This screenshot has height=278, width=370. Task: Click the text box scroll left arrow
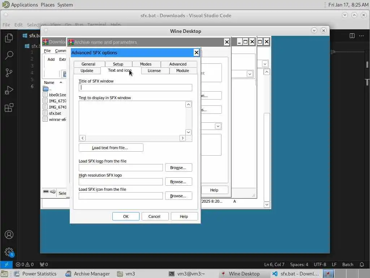click(82, 138)
